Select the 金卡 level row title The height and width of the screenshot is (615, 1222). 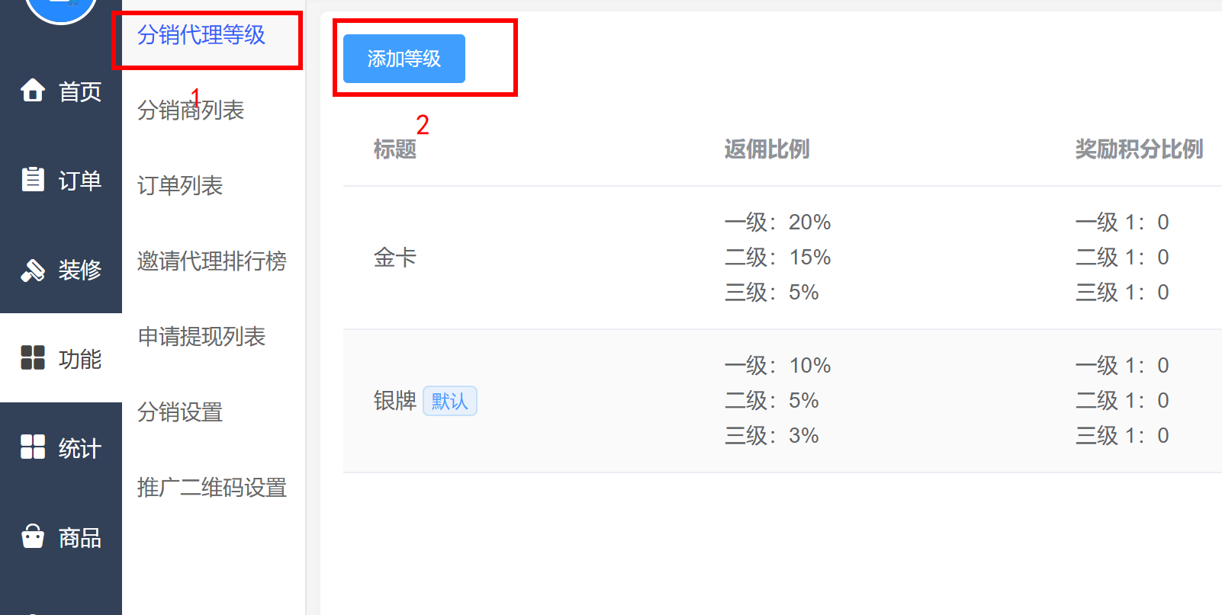pos(395,258)
